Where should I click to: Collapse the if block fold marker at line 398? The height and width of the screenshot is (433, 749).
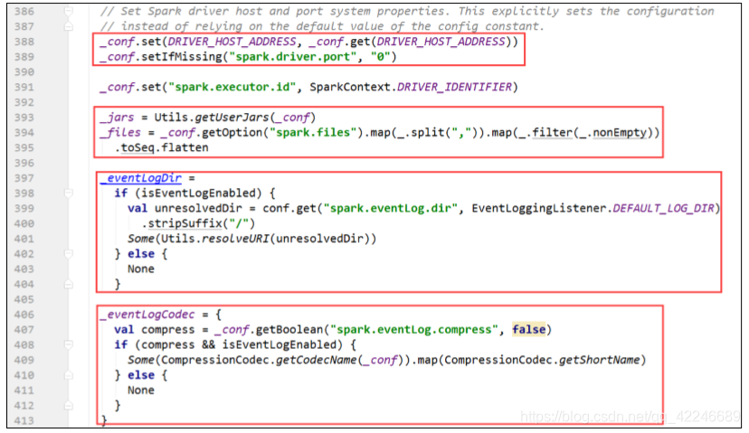[69, 193]
